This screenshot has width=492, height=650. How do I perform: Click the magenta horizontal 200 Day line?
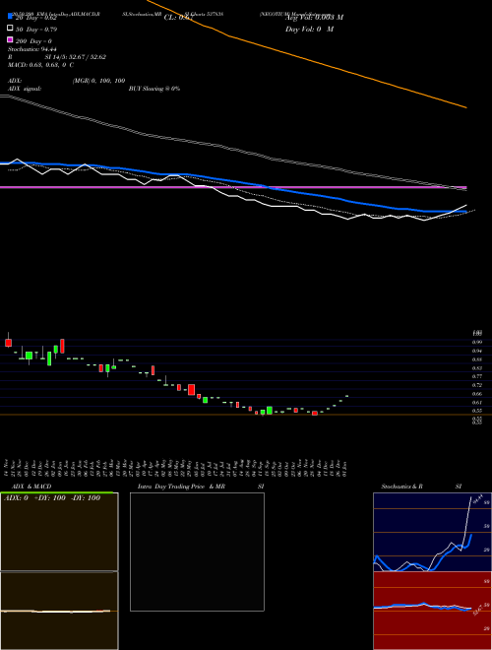(233, 187)
